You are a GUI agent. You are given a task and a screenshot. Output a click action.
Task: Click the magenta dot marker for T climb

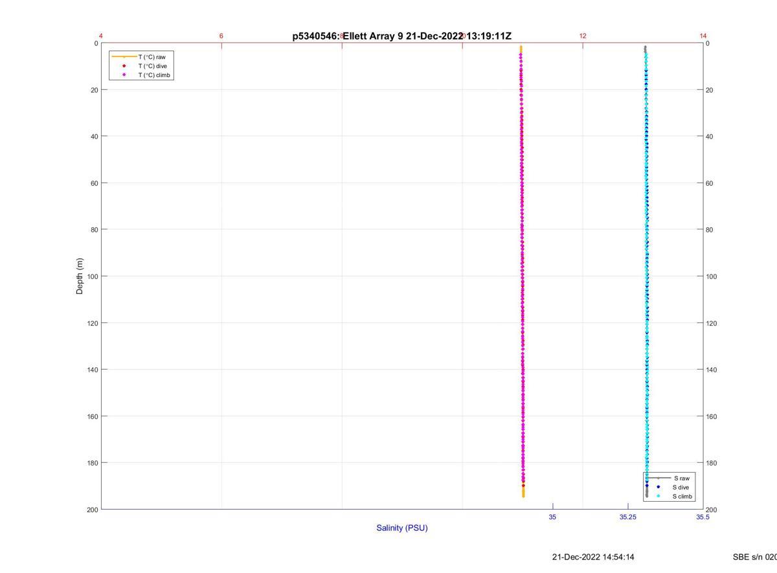tap(124, 75)
